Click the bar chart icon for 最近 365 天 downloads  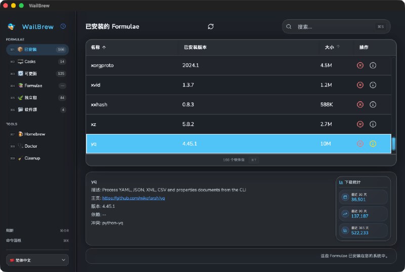tap(345, 231)
